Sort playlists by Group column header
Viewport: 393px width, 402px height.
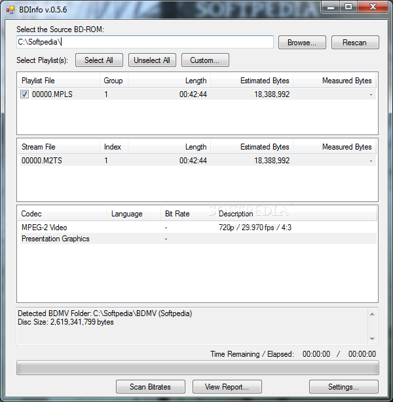coord(114,81)
